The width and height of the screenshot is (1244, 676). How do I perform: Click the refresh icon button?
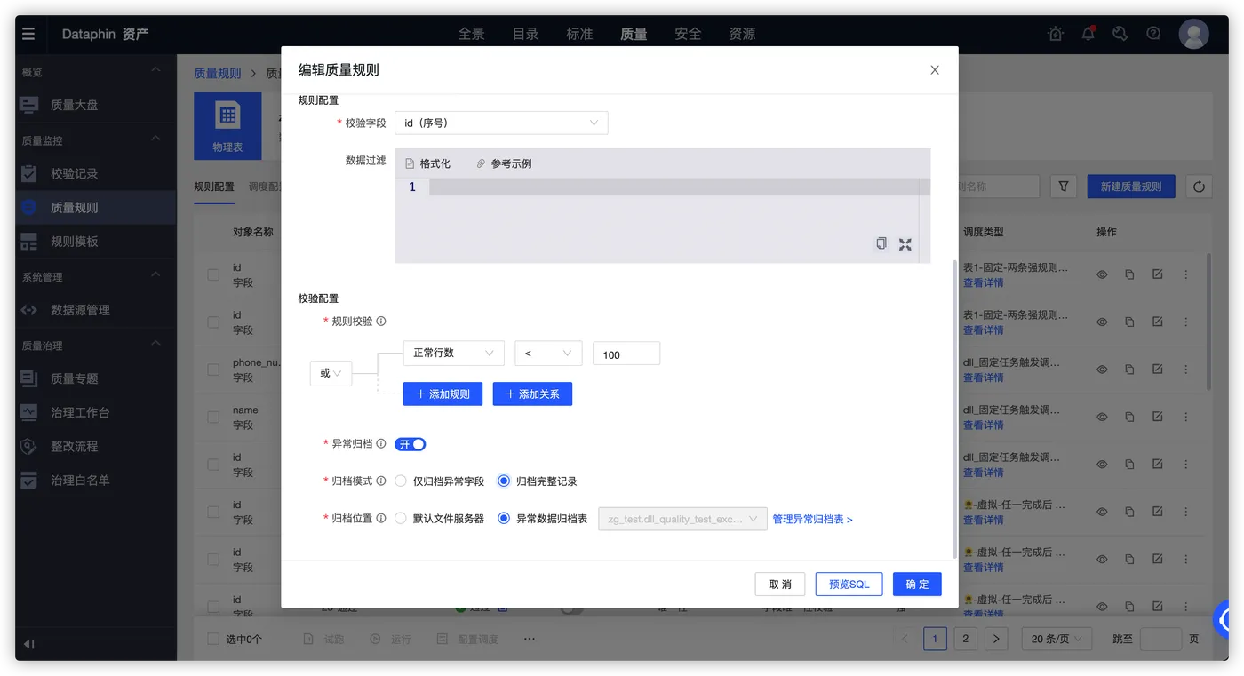click(x=1199, y=187)
